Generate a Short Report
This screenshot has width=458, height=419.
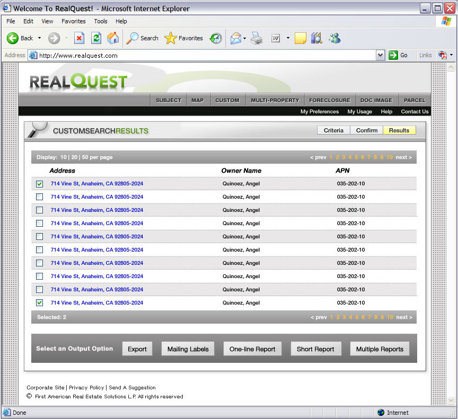pyautogui.click(x=315, y=349)
